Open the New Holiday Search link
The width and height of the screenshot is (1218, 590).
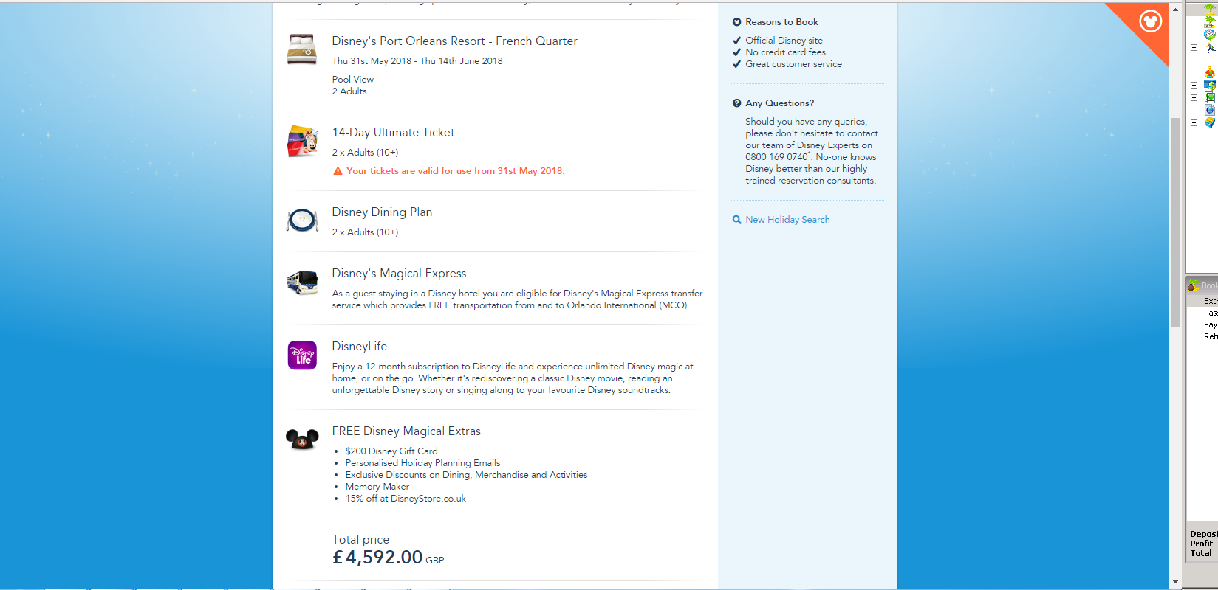(x=787, y=220)
